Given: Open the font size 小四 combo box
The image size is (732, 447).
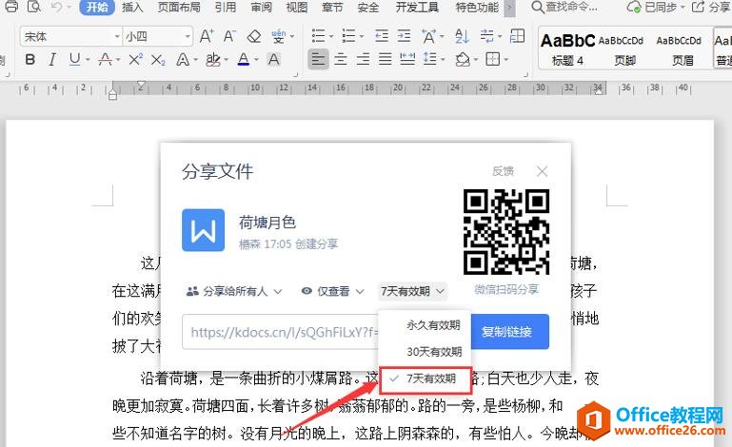Looking at the screenshot, I should click(x=156, y=37).
